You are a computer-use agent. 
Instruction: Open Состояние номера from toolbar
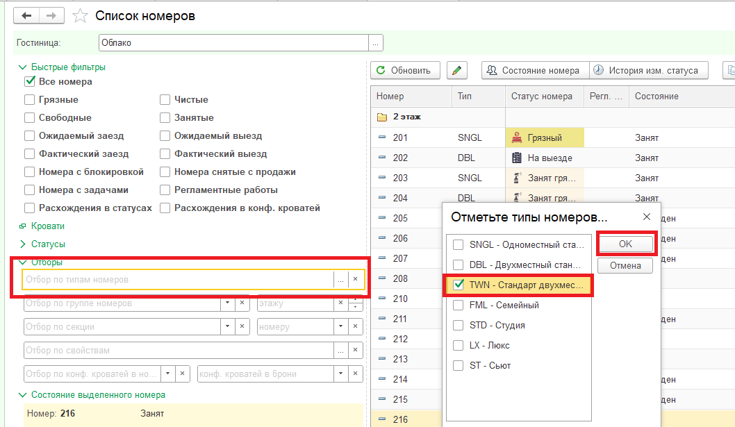[534, 70]
